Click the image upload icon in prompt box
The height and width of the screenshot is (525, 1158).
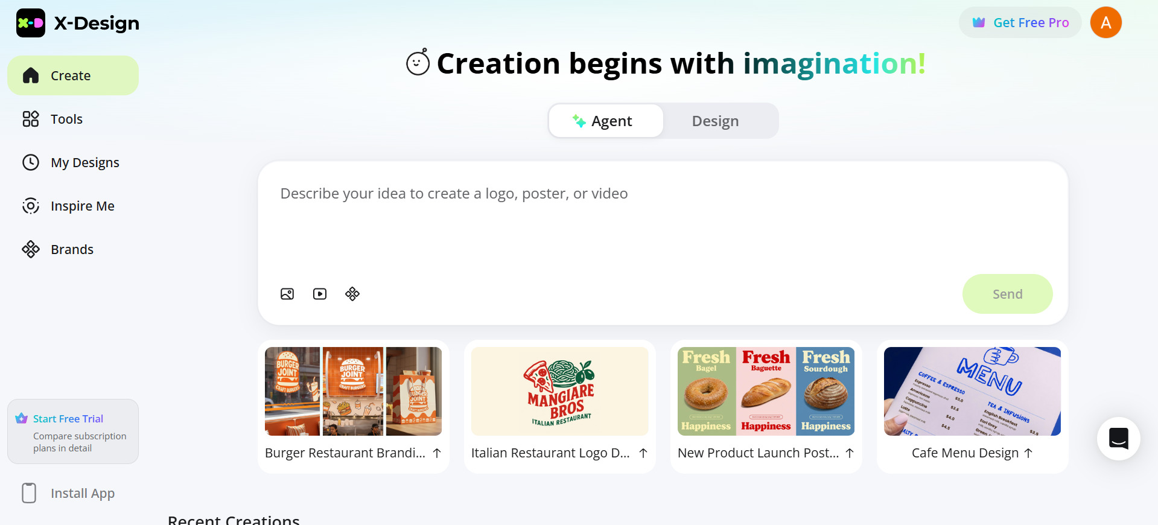point(287,294)
